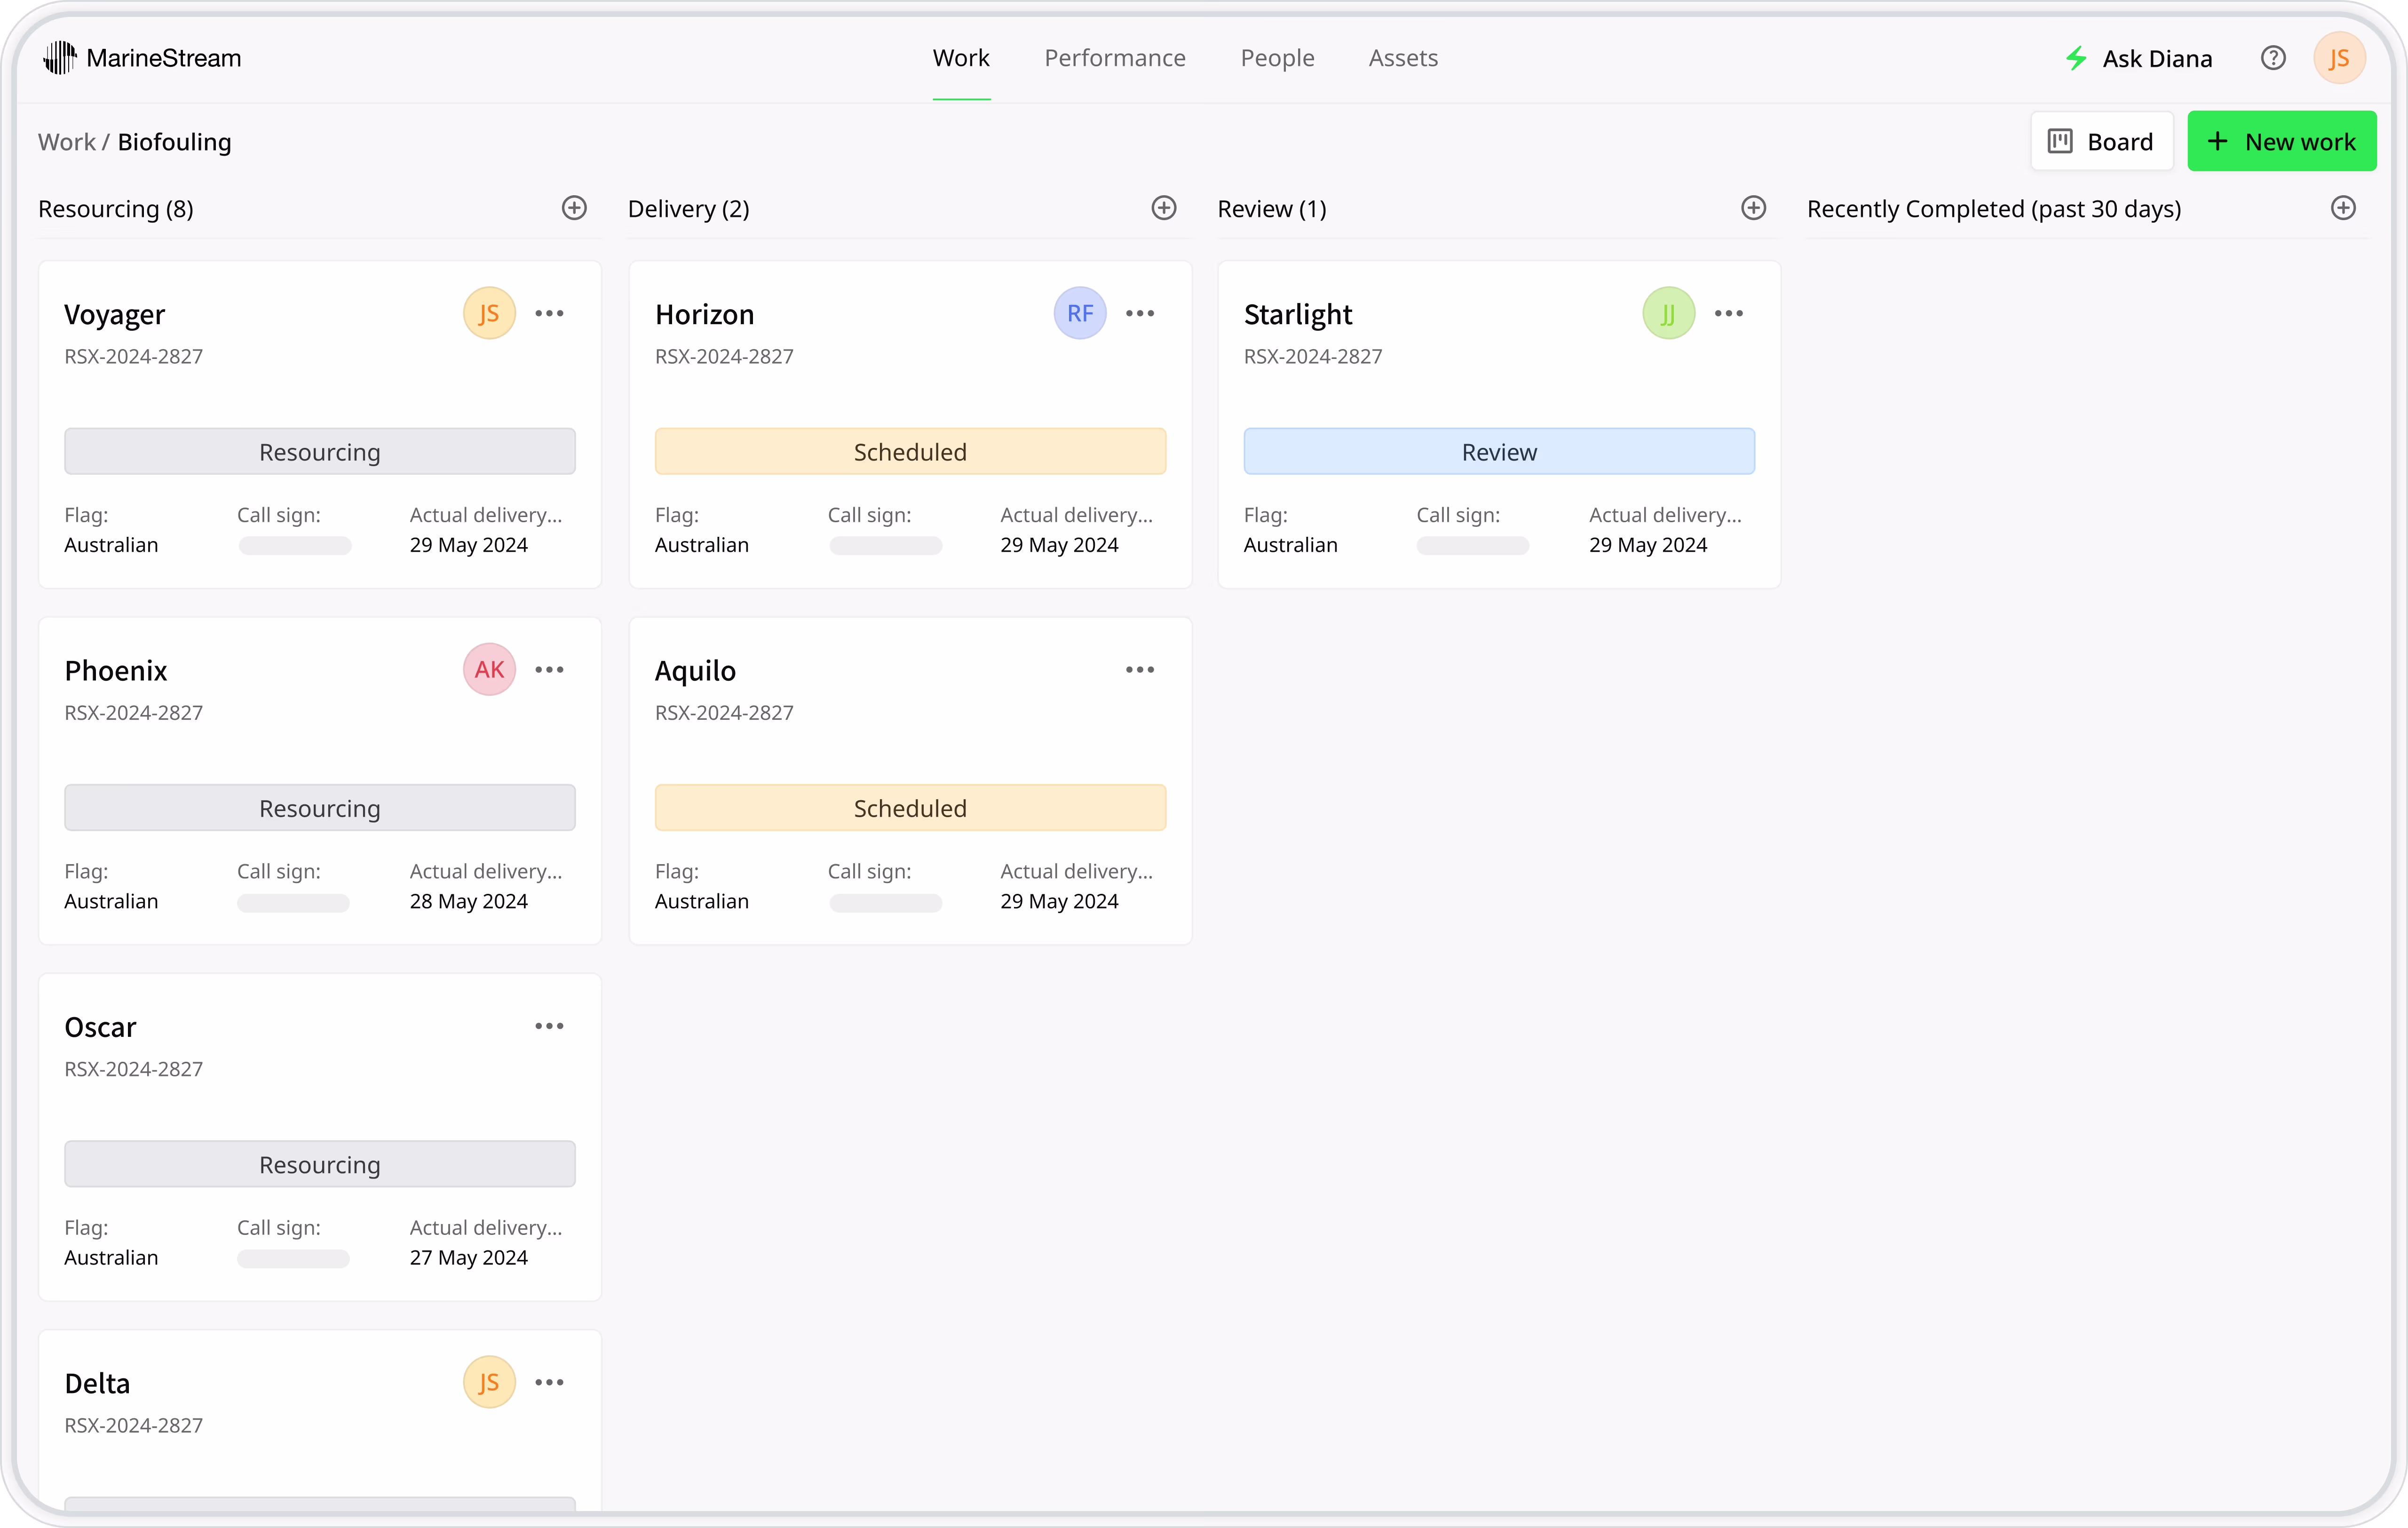Click the call sign placeholder on Voyager
2408x1528 pixels.
click(x=295, y=546)
